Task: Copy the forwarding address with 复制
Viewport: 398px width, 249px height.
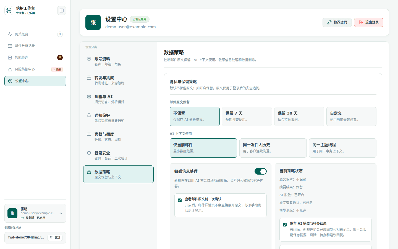Action: (x=55, y=238)
